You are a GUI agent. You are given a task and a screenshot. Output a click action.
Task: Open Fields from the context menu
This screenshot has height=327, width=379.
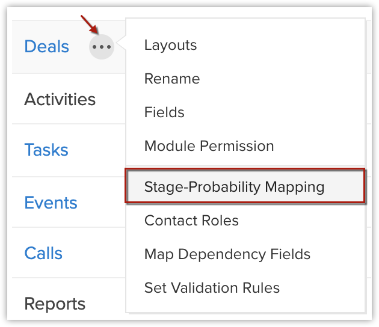pyautogui.click(x=164, y=112)
